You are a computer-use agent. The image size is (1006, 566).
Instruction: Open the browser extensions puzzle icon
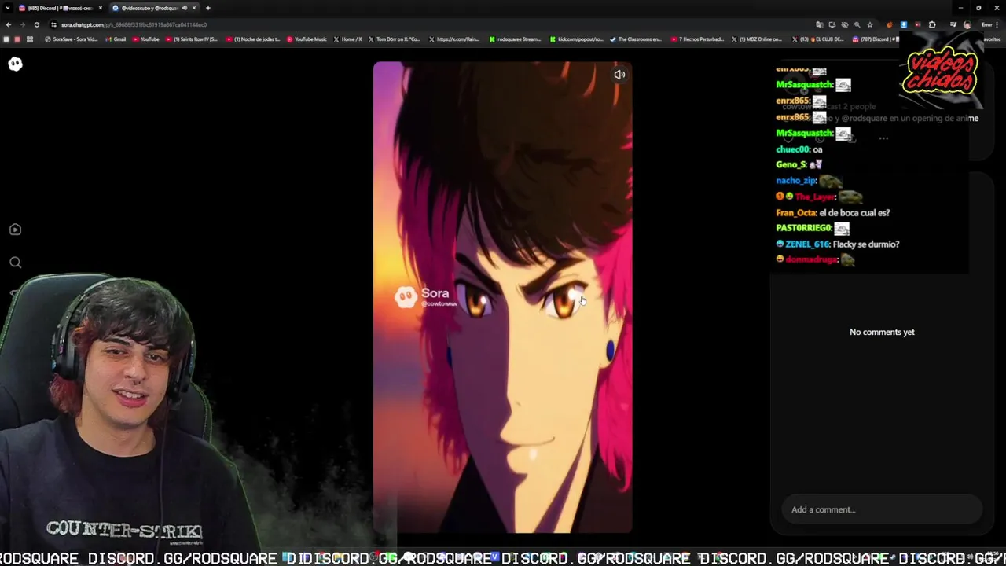pyautogui.click(x=932, y=24)
